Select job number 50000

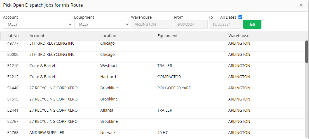tap(13, 54)
